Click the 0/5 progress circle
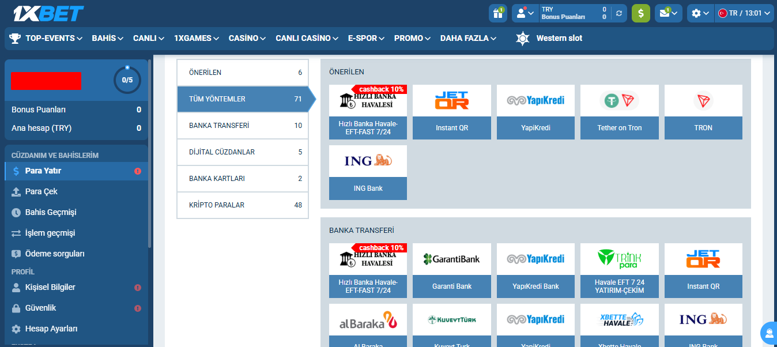Image resolution: width=777 pixels, height=347 pixels. (x=127, y=80)
